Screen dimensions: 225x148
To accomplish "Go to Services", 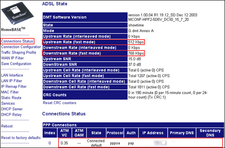I will [x=8, y=103].
